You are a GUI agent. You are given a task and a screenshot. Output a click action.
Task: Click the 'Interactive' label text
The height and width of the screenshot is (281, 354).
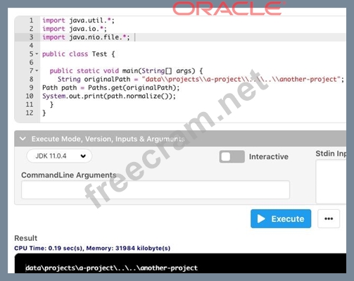point(269,156)
